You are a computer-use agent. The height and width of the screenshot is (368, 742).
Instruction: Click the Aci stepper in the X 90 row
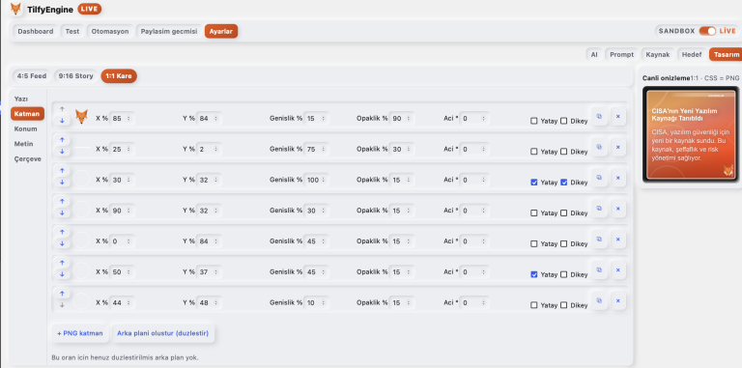pyautogui.click(x=483, y=211)
